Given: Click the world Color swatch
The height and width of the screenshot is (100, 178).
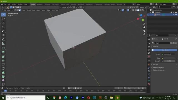Looking at the screenshot, I should click(x=169, y=58).
